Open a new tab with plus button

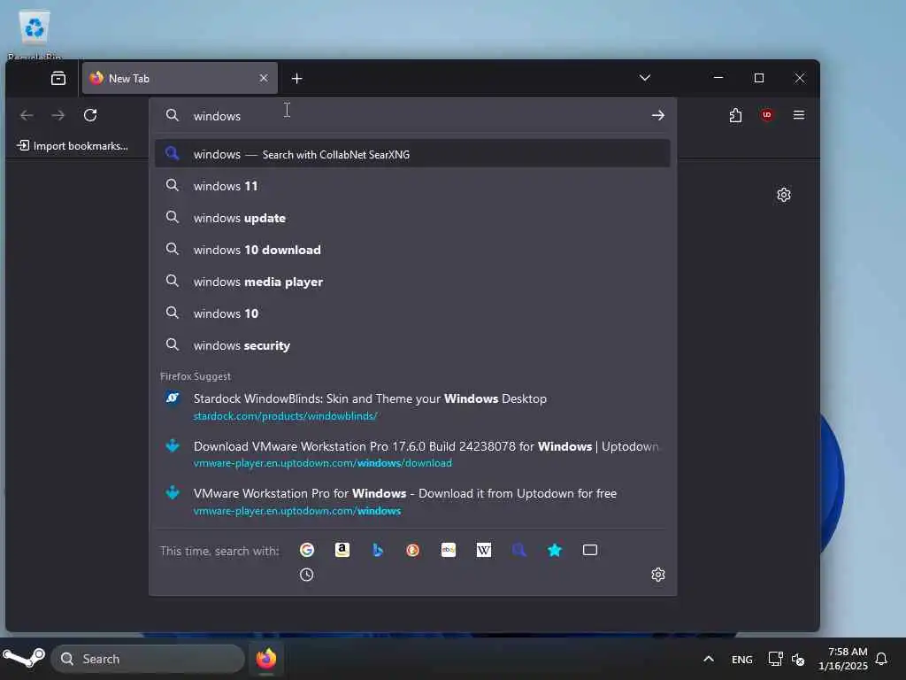[296, 78]
